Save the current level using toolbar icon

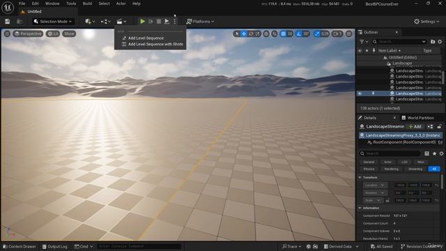point(8,22)
